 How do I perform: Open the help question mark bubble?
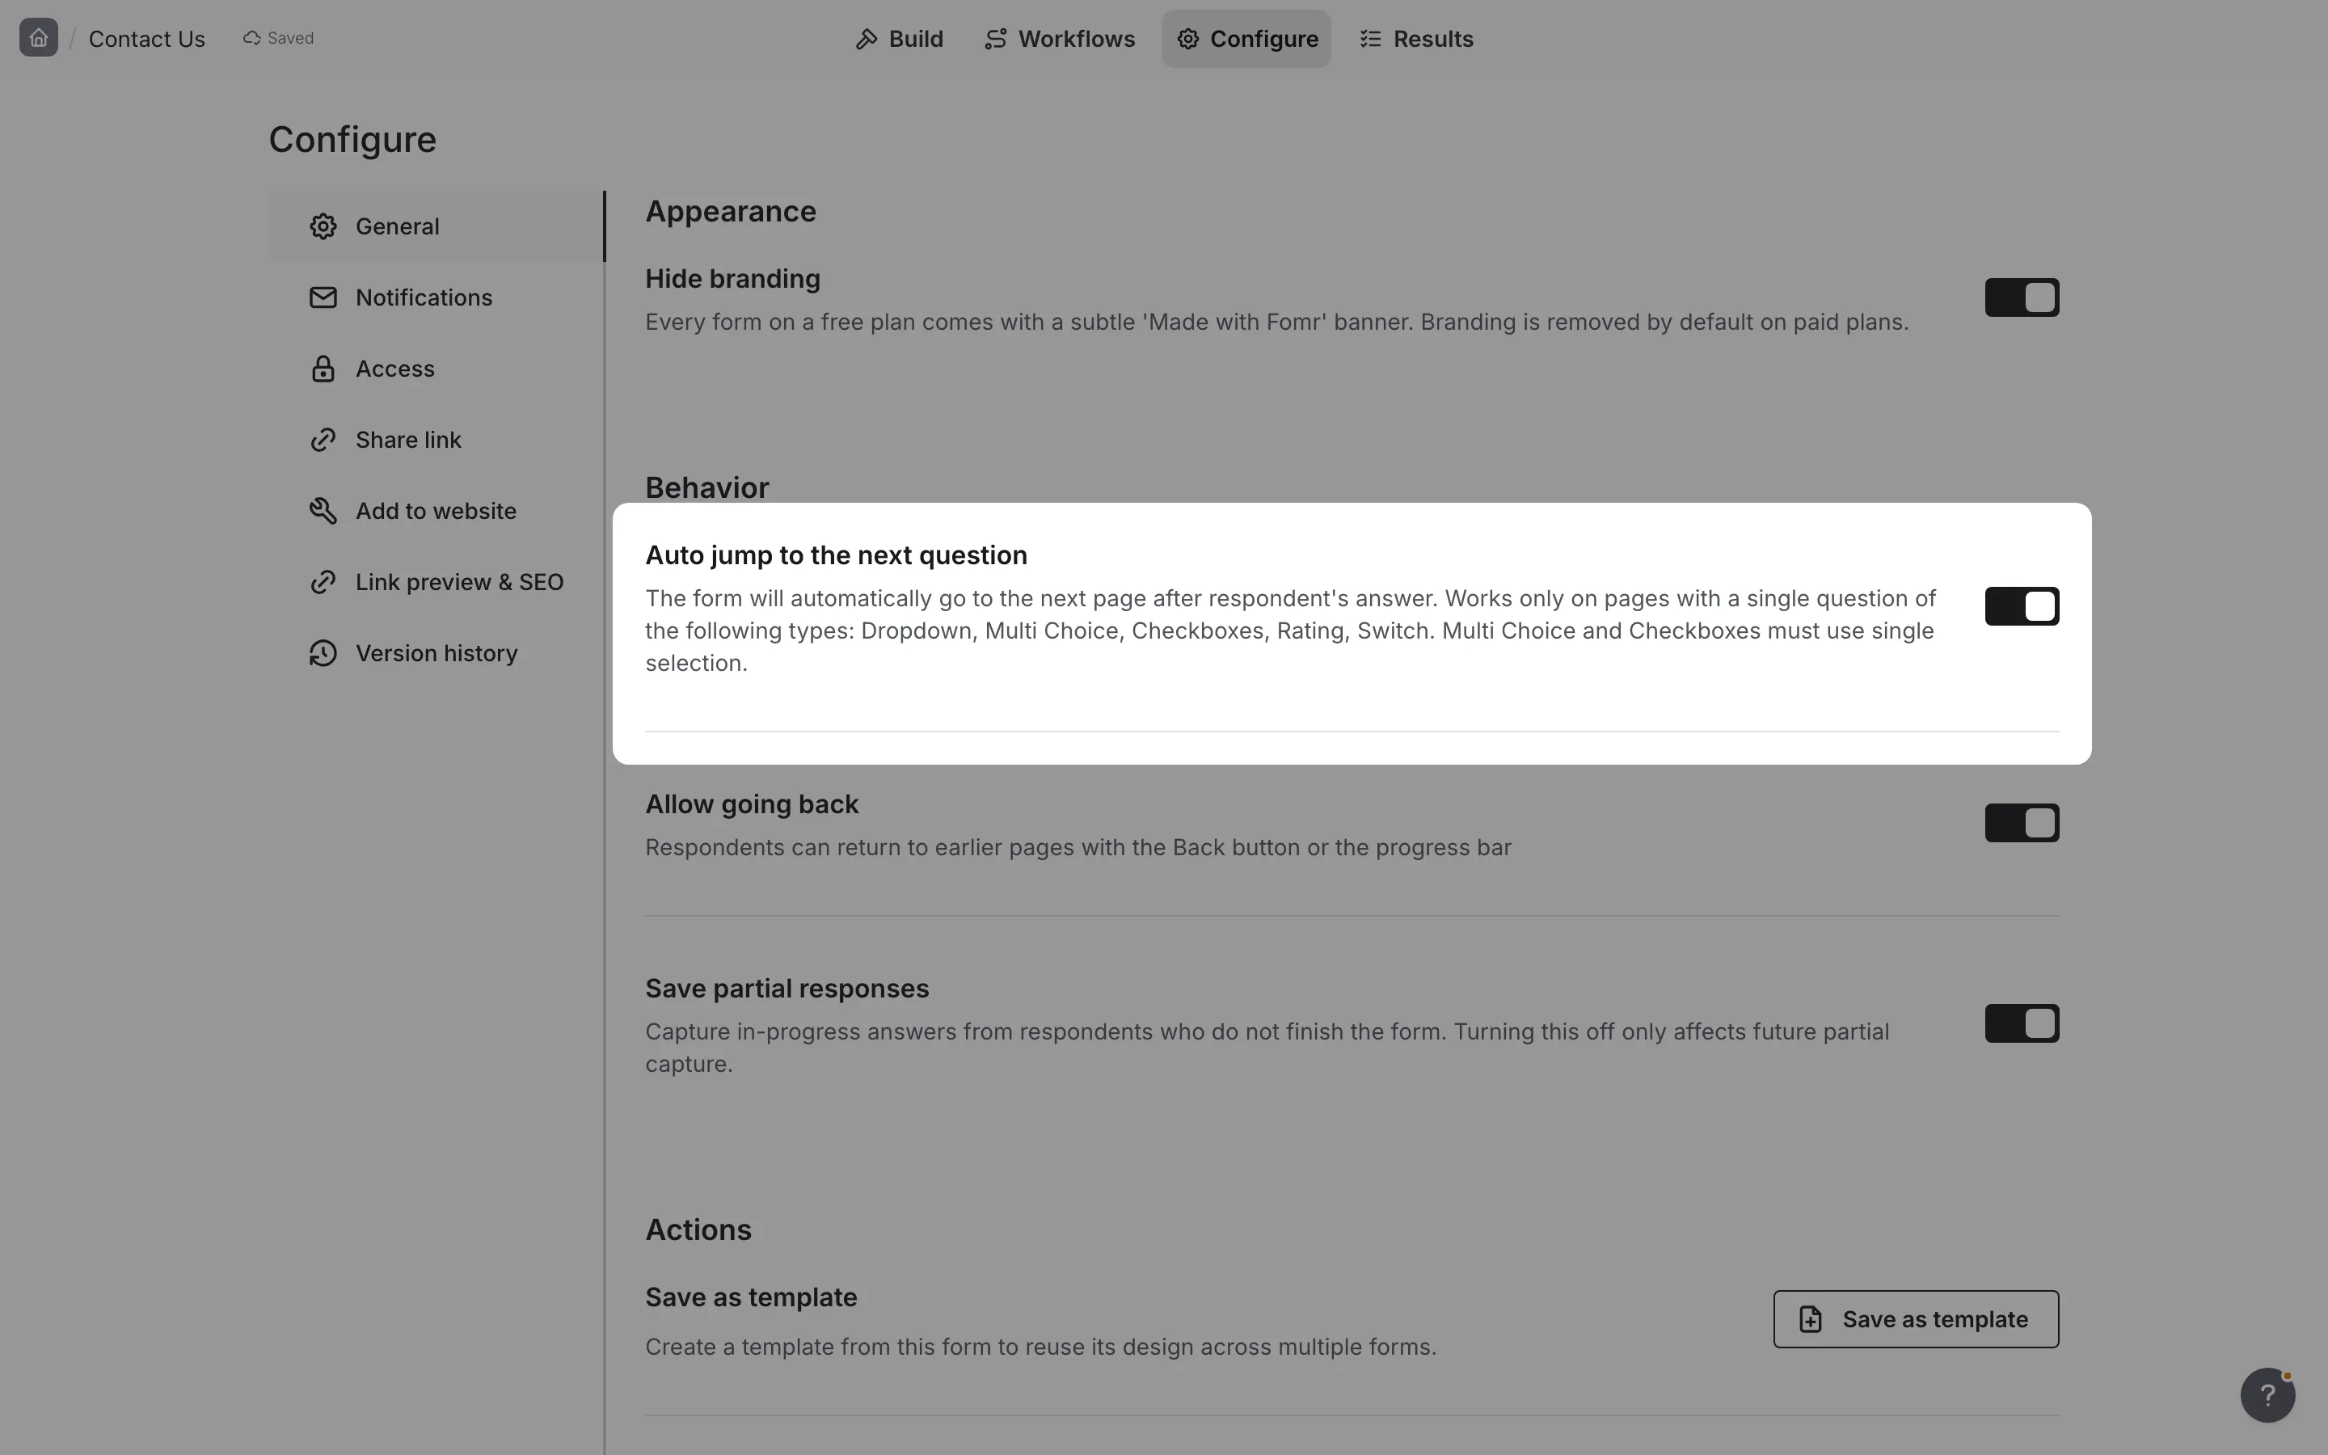(x=2267, y=1394)
